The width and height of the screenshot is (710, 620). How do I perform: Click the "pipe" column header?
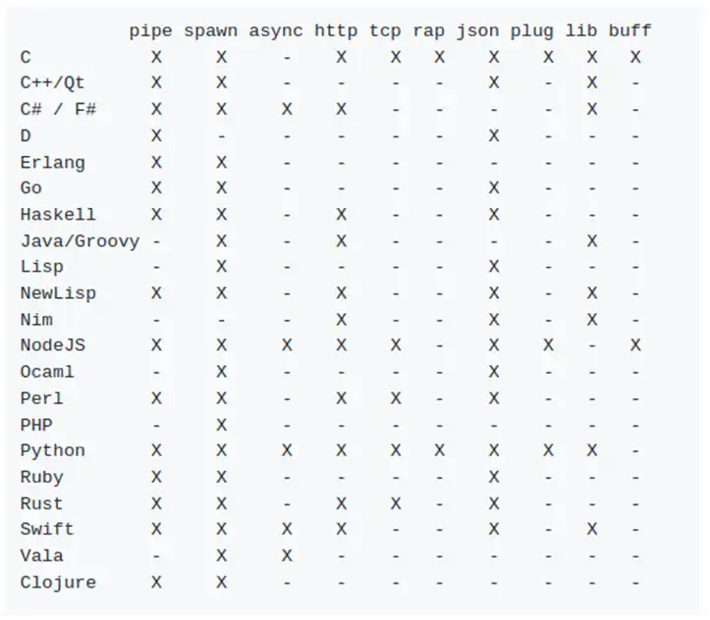point(151,31)
